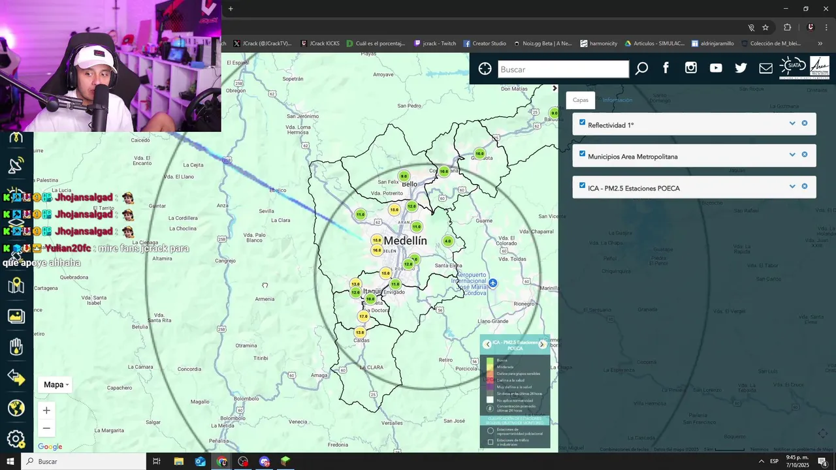Click the purple Muy dañina legend swatch
Viewport: 836px width, 470px height.
[x=490, y=386]
